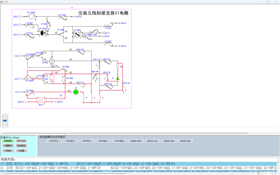The width and height of the screenshot is (280, 175).
Task: Toggle the DZ41-42 contact button
Action: pos(136,141)
